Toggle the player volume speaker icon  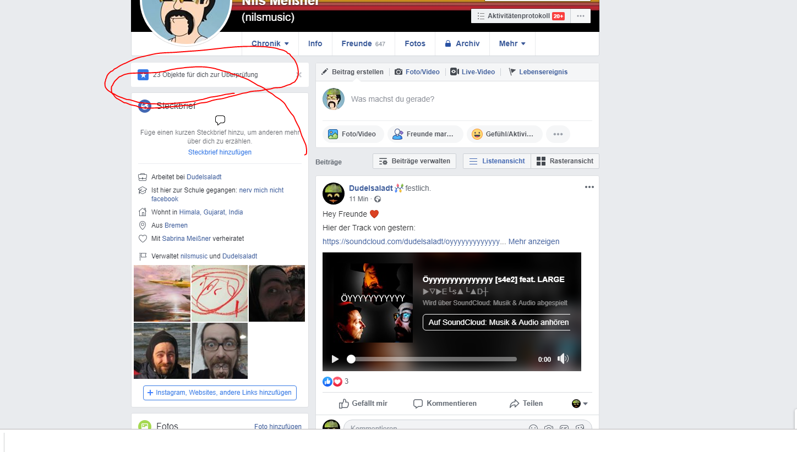coord(563,359)
